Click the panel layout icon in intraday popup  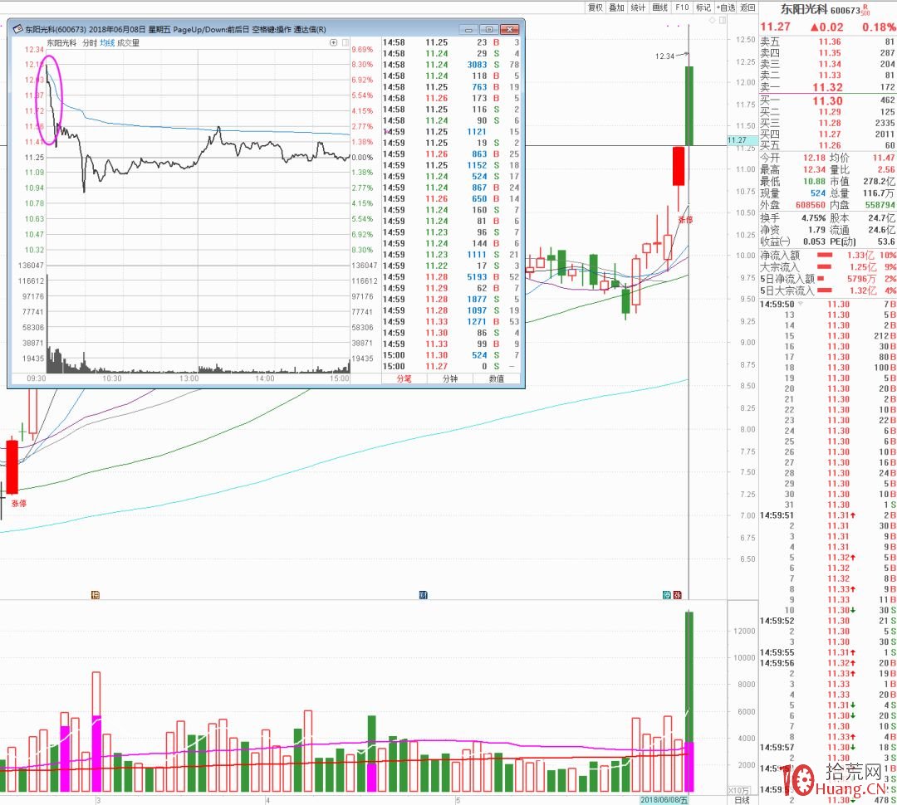click(x=346, y=43)
